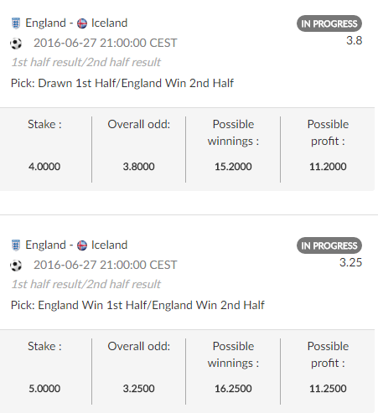Click stake value 4.0000
This screenshot has width=378, height=413.
[44, 167]
